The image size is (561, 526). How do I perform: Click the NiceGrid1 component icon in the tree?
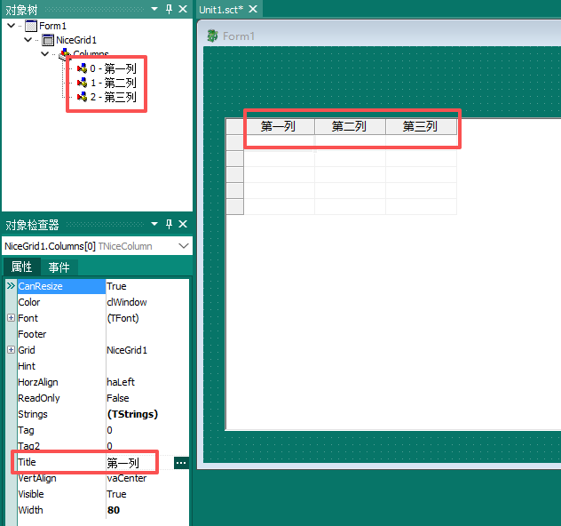(48, 40)
